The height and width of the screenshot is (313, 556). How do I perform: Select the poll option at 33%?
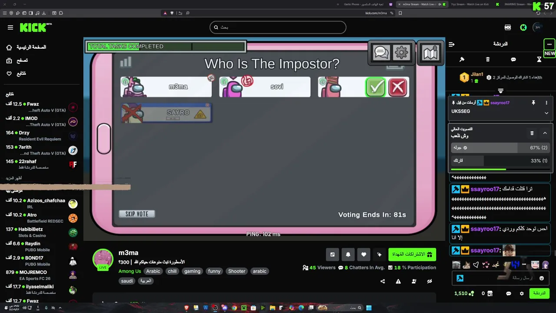500,160
